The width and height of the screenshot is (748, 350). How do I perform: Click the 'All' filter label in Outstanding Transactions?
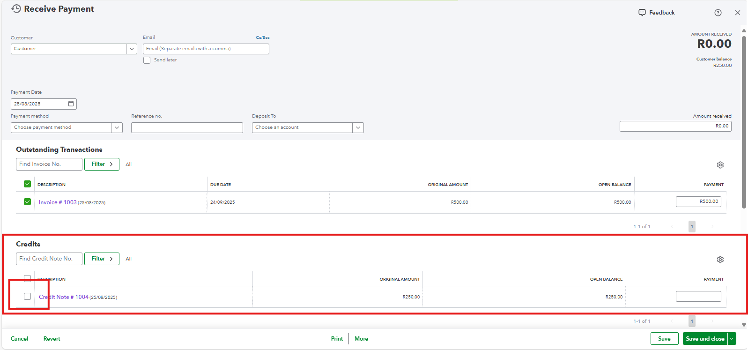tap(129, 164)
